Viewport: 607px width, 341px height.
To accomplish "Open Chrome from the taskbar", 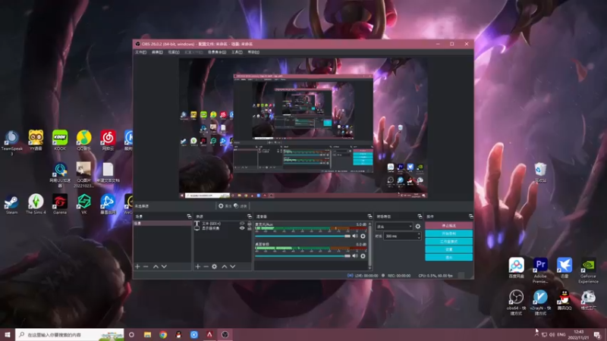I will tap(163, 334).
